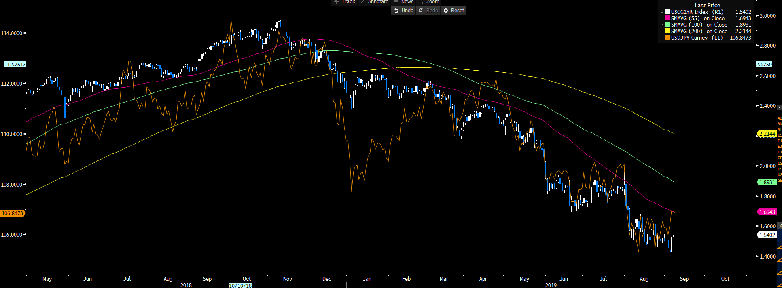
Task: Click the Reset button label
Action: coord(458,11)
